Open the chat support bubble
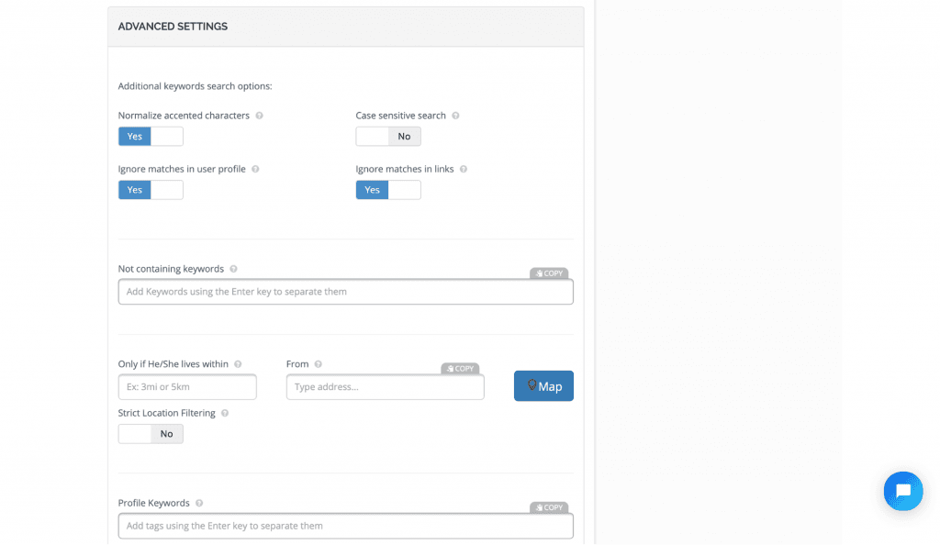Screen dimensions: 940x545 [x=903, y=491]
